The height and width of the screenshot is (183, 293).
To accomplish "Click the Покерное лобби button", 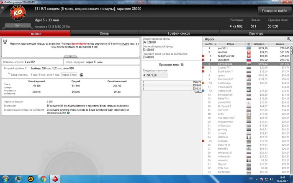I will pyautogui.click(x=275, y=11).
